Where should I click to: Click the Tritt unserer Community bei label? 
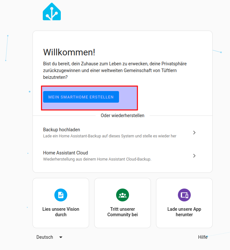123,212
